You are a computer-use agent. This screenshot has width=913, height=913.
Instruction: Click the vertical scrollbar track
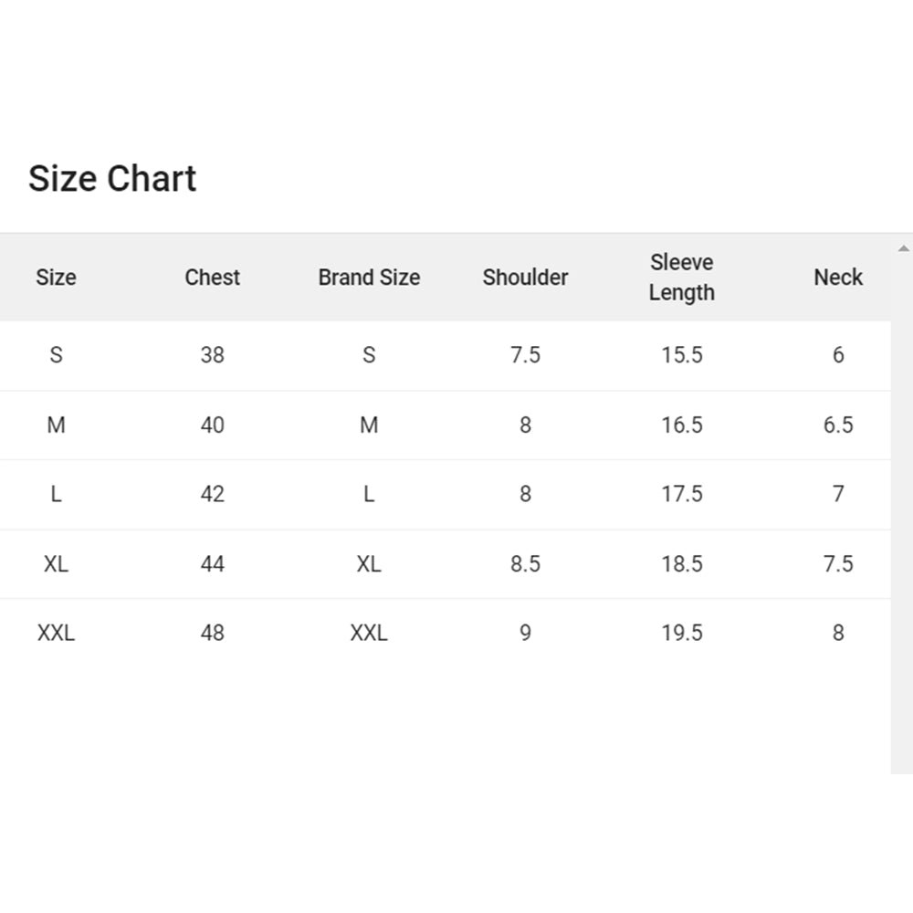(x=902, y=511)
